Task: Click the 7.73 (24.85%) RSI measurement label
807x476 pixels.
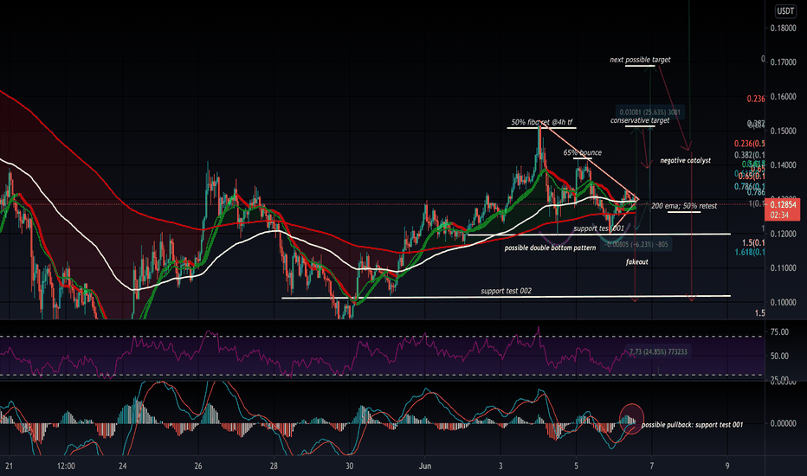Action: [658, 351]
